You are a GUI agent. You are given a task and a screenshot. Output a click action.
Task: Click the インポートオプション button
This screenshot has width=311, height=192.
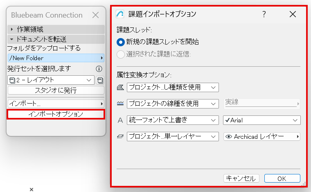(x=56, y=114)
